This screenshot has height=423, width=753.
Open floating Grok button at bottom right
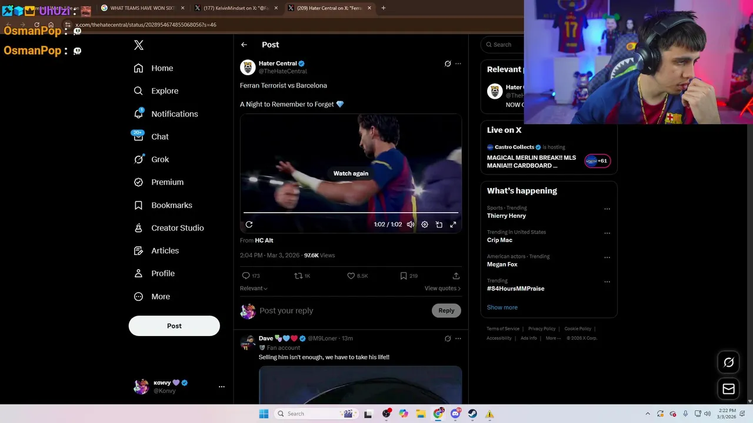729,362
